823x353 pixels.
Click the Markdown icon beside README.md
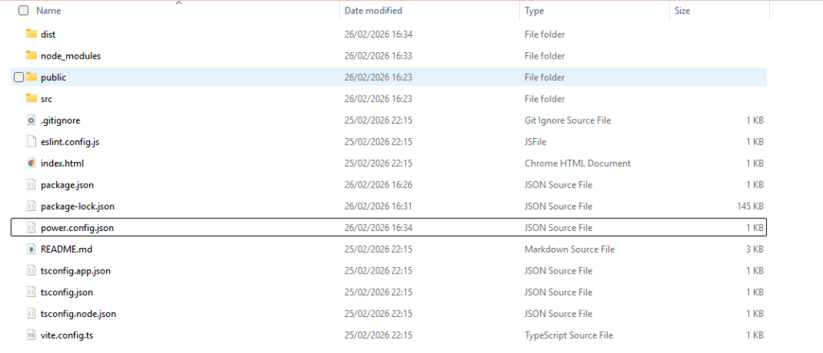point(31,250)
